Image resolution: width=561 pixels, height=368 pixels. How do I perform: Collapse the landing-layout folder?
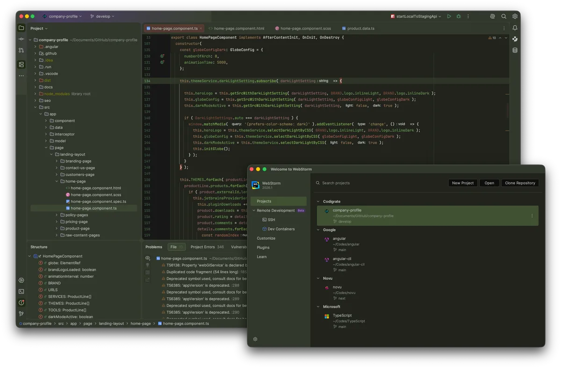click(x=51, y=154)
